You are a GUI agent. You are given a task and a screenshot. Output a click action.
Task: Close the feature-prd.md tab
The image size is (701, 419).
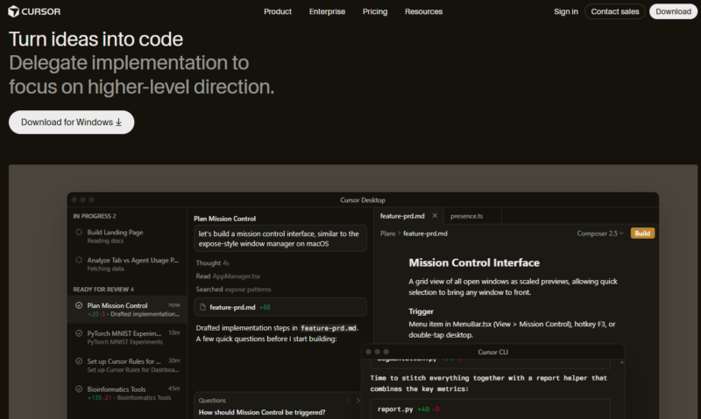pos(435,215)
